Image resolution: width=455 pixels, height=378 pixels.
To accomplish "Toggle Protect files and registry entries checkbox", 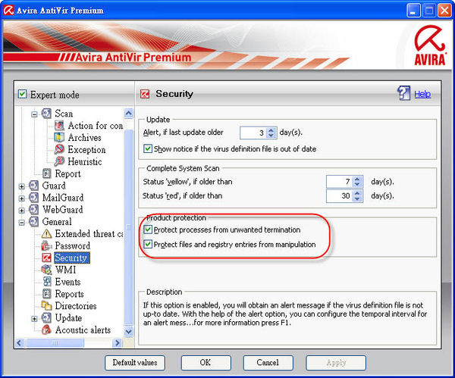I will [148, 244].
